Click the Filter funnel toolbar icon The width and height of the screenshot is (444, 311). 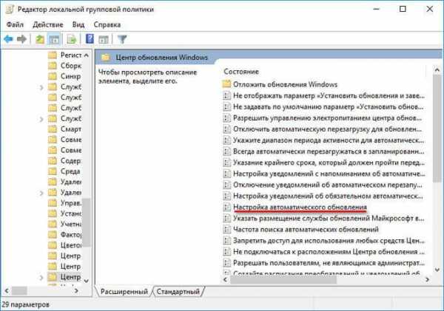122,39
